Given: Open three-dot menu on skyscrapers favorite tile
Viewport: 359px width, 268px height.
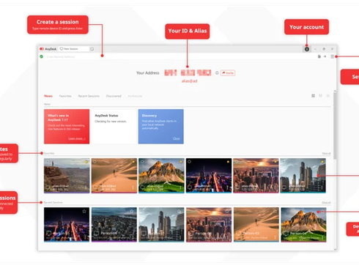Looking at the screenshot, I should [322, 187].
